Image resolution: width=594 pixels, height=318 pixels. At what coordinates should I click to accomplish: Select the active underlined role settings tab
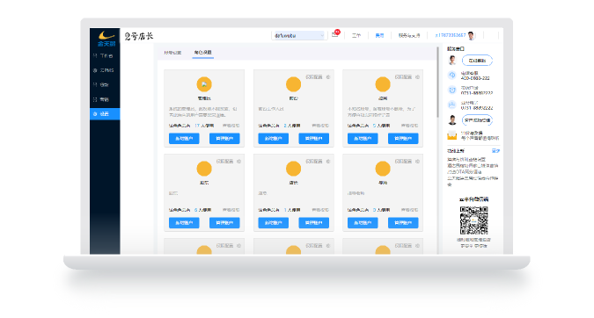click(x=202, y=53)
